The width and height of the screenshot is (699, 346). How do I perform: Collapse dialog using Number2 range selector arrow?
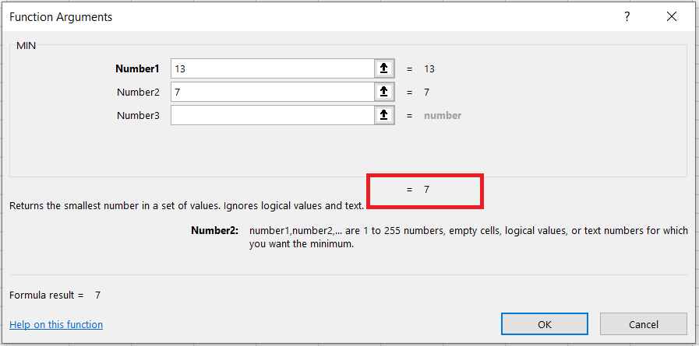[x=383, y=92]
